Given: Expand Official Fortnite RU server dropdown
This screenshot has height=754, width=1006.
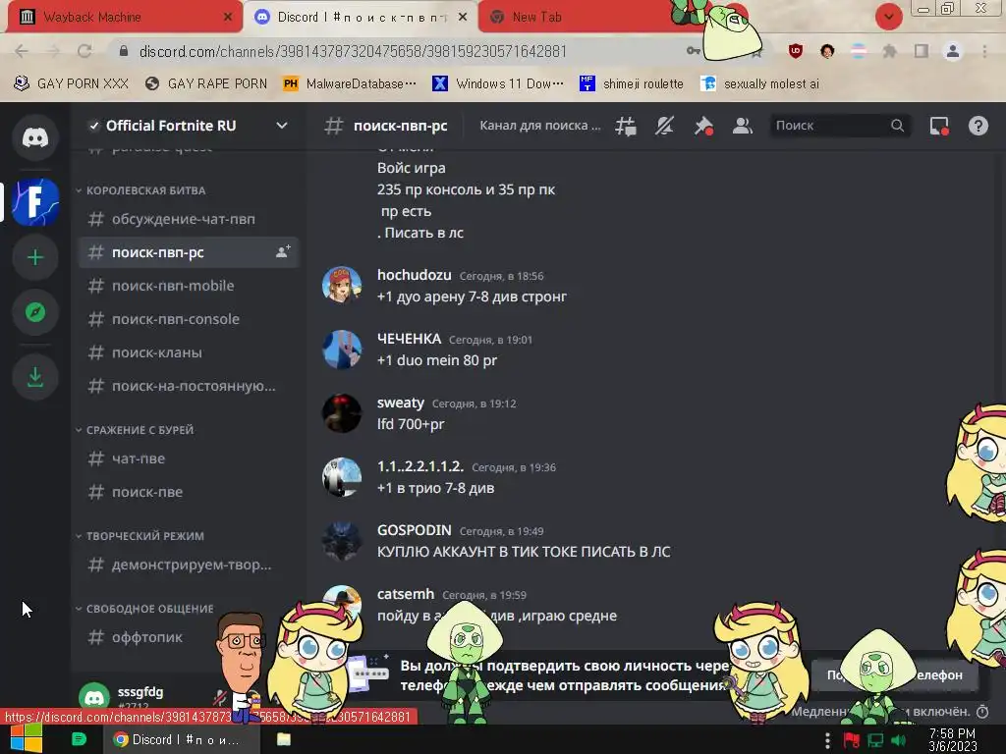Looking at the screenshot, I should (282, 126).
